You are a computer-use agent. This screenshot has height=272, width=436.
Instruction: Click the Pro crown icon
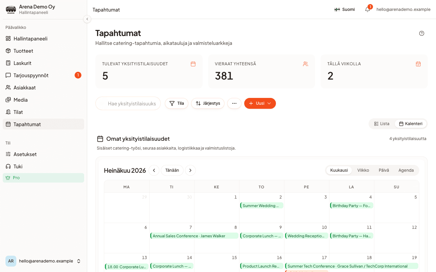pos(8,177)
